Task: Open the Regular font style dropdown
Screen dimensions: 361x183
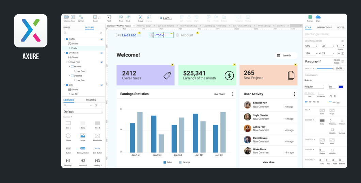Action: tap(314, 87)
